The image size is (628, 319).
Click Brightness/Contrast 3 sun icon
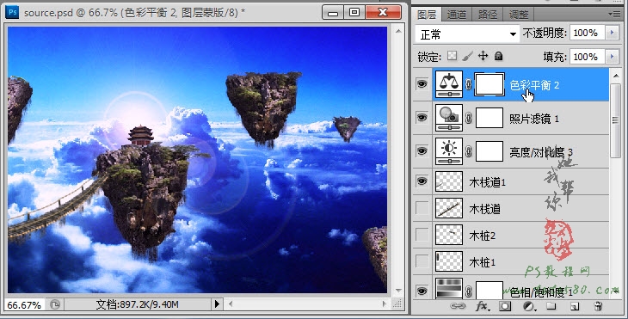click(x=449, y=151)
